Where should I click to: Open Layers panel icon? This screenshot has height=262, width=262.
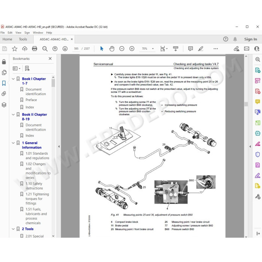4,104
